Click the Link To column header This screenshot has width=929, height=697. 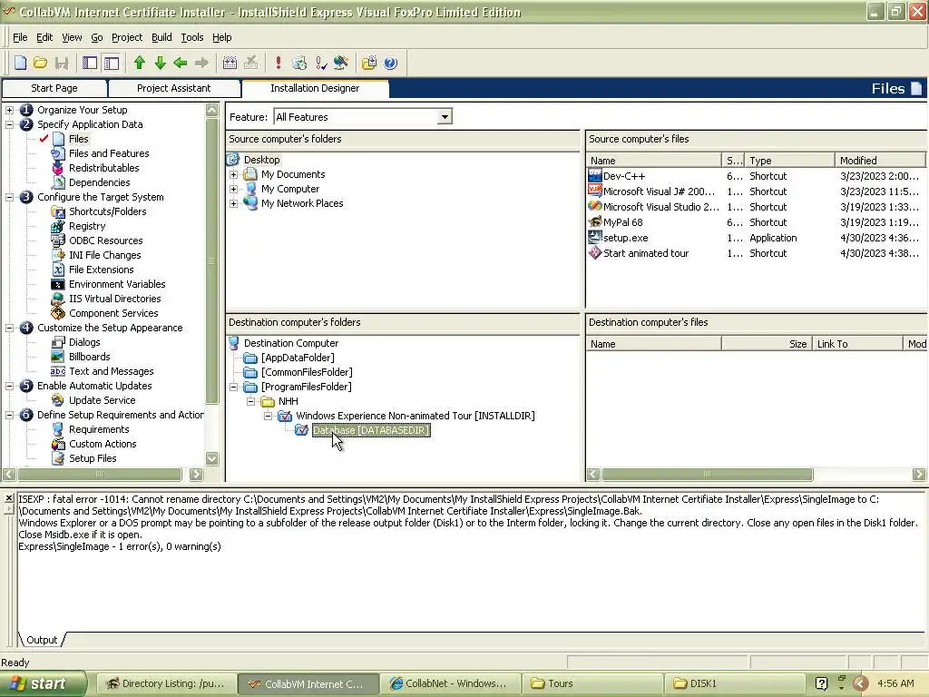[856, 344]
